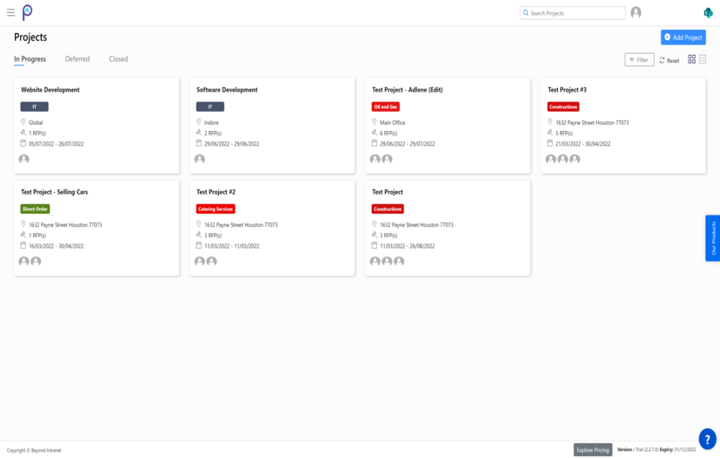Click date range 11/03/2022 - 26/08/2022

[408, 246]
